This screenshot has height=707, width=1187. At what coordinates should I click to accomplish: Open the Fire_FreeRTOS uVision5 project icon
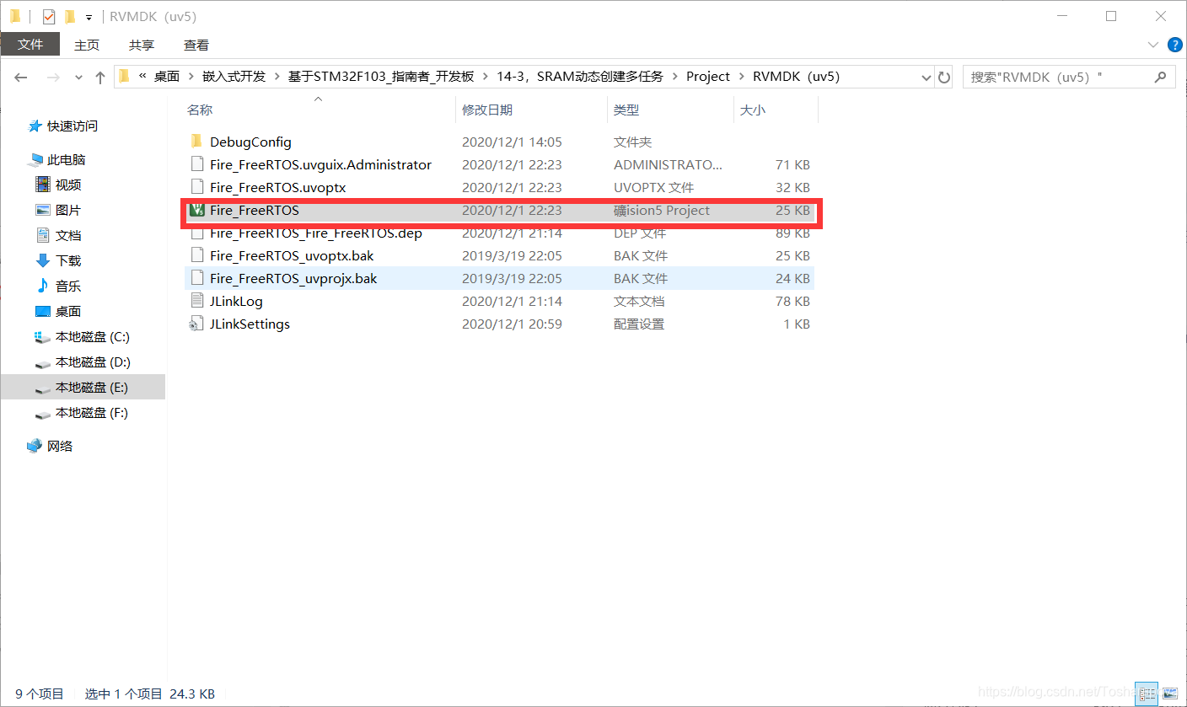click(196, 210)
